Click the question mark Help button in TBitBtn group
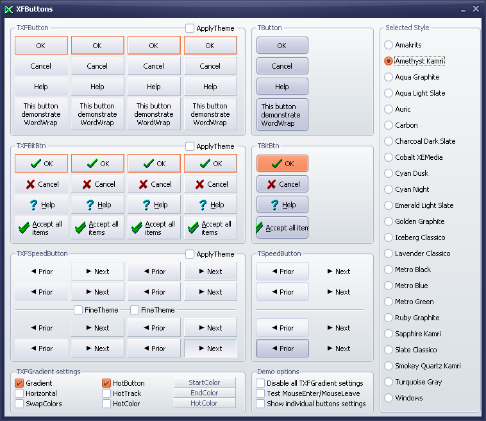The width and height of the screenshot is (486, 421). coord(282,205)
